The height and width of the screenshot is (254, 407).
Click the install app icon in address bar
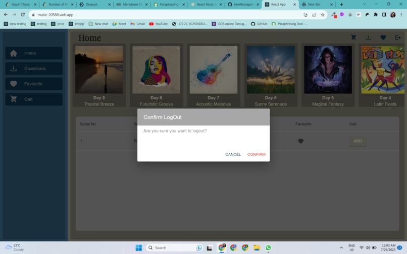(x=306, y=15)
